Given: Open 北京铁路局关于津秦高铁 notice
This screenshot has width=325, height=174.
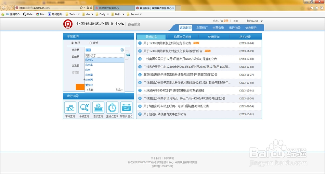Looking at the screenshot, I should pos(180,75).
